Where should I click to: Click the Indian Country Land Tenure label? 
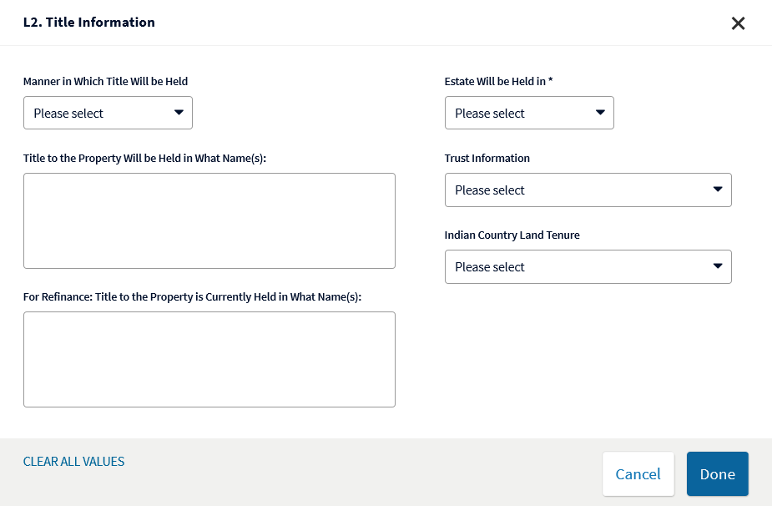tap(512, 235)
